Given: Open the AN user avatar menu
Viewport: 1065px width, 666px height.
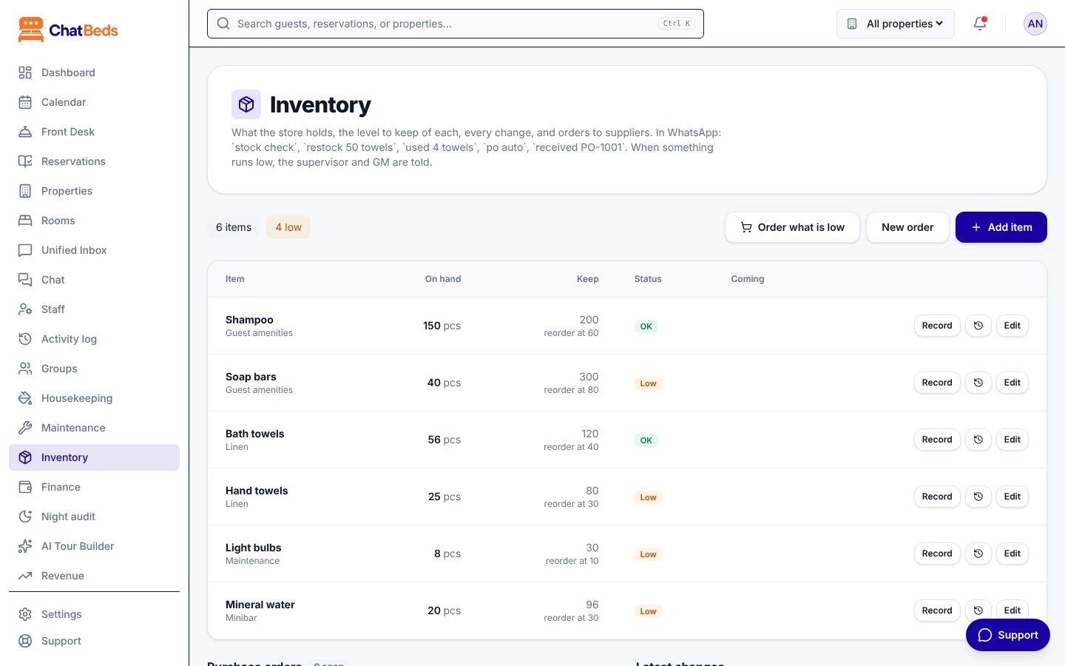Looking at the screenshot, I should [1035, 24].
